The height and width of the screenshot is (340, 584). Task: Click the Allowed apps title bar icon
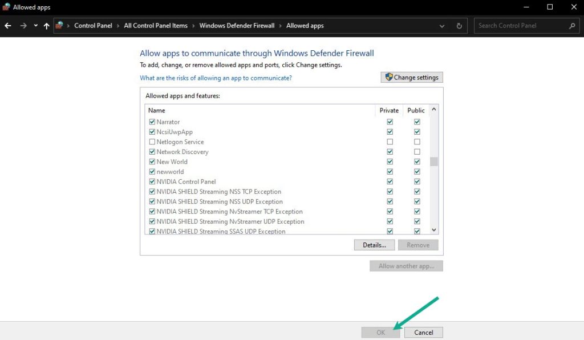click(6, 7)
